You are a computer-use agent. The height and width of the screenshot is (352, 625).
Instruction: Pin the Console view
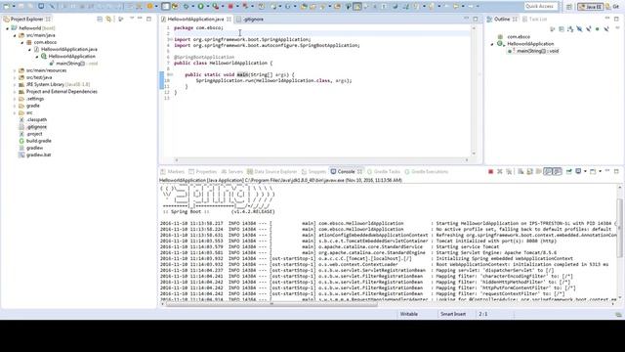pos(568,172)
